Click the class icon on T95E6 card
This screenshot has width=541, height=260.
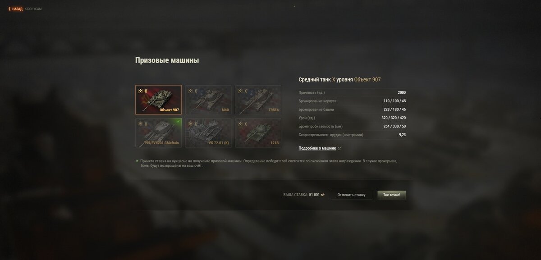point(240,91)
